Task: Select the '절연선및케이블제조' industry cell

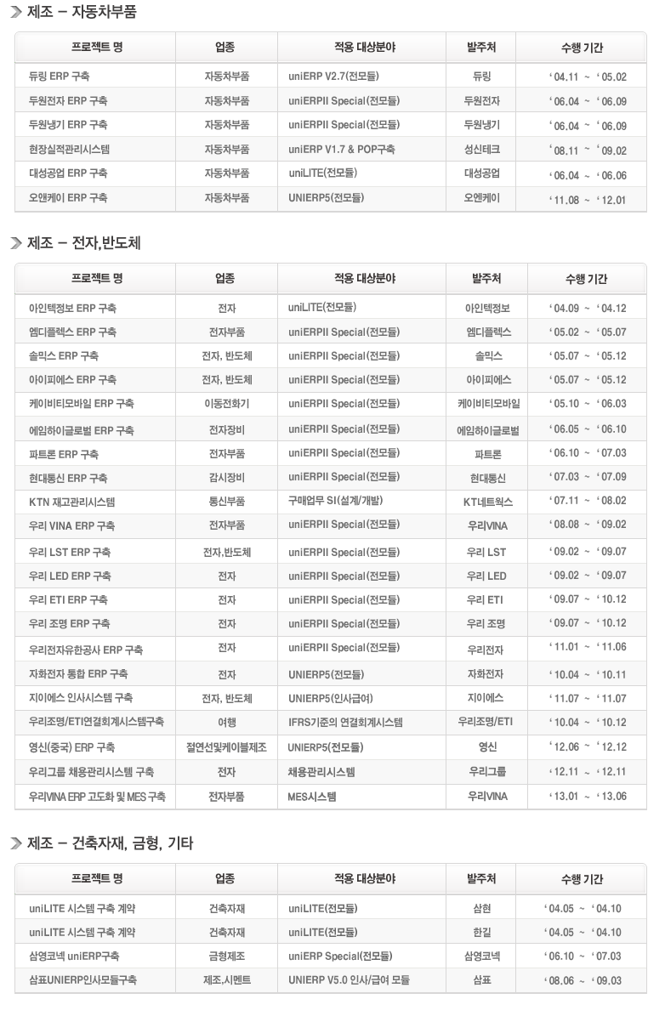Action: (227, 747)
